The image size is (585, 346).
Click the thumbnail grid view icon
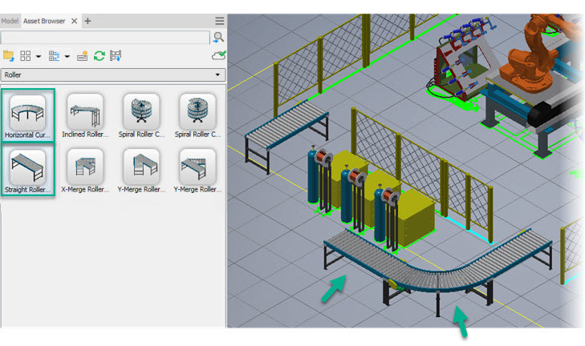pyautogui.click(x=26, y=56)
